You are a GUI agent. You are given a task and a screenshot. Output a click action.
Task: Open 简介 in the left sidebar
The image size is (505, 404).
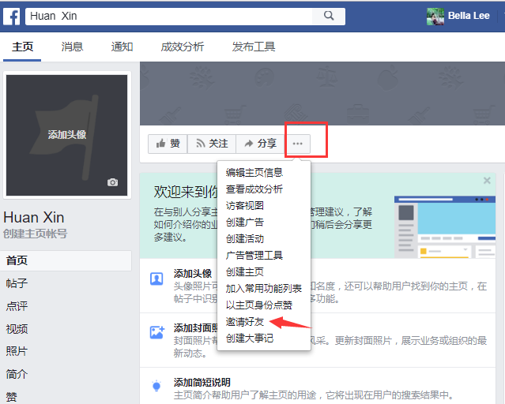17,374
